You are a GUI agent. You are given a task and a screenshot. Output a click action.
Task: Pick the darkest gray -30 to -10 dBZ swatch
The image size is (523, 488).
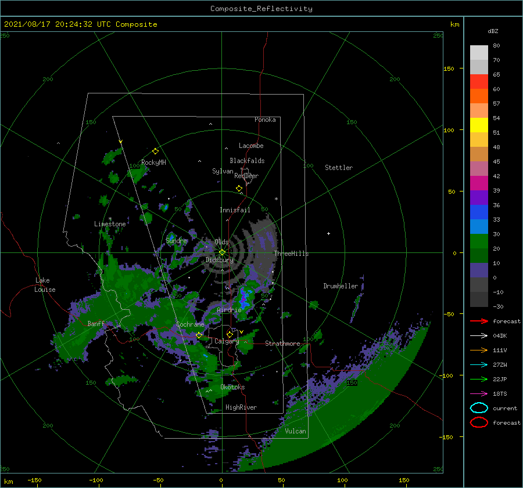(x=479, y=299)
